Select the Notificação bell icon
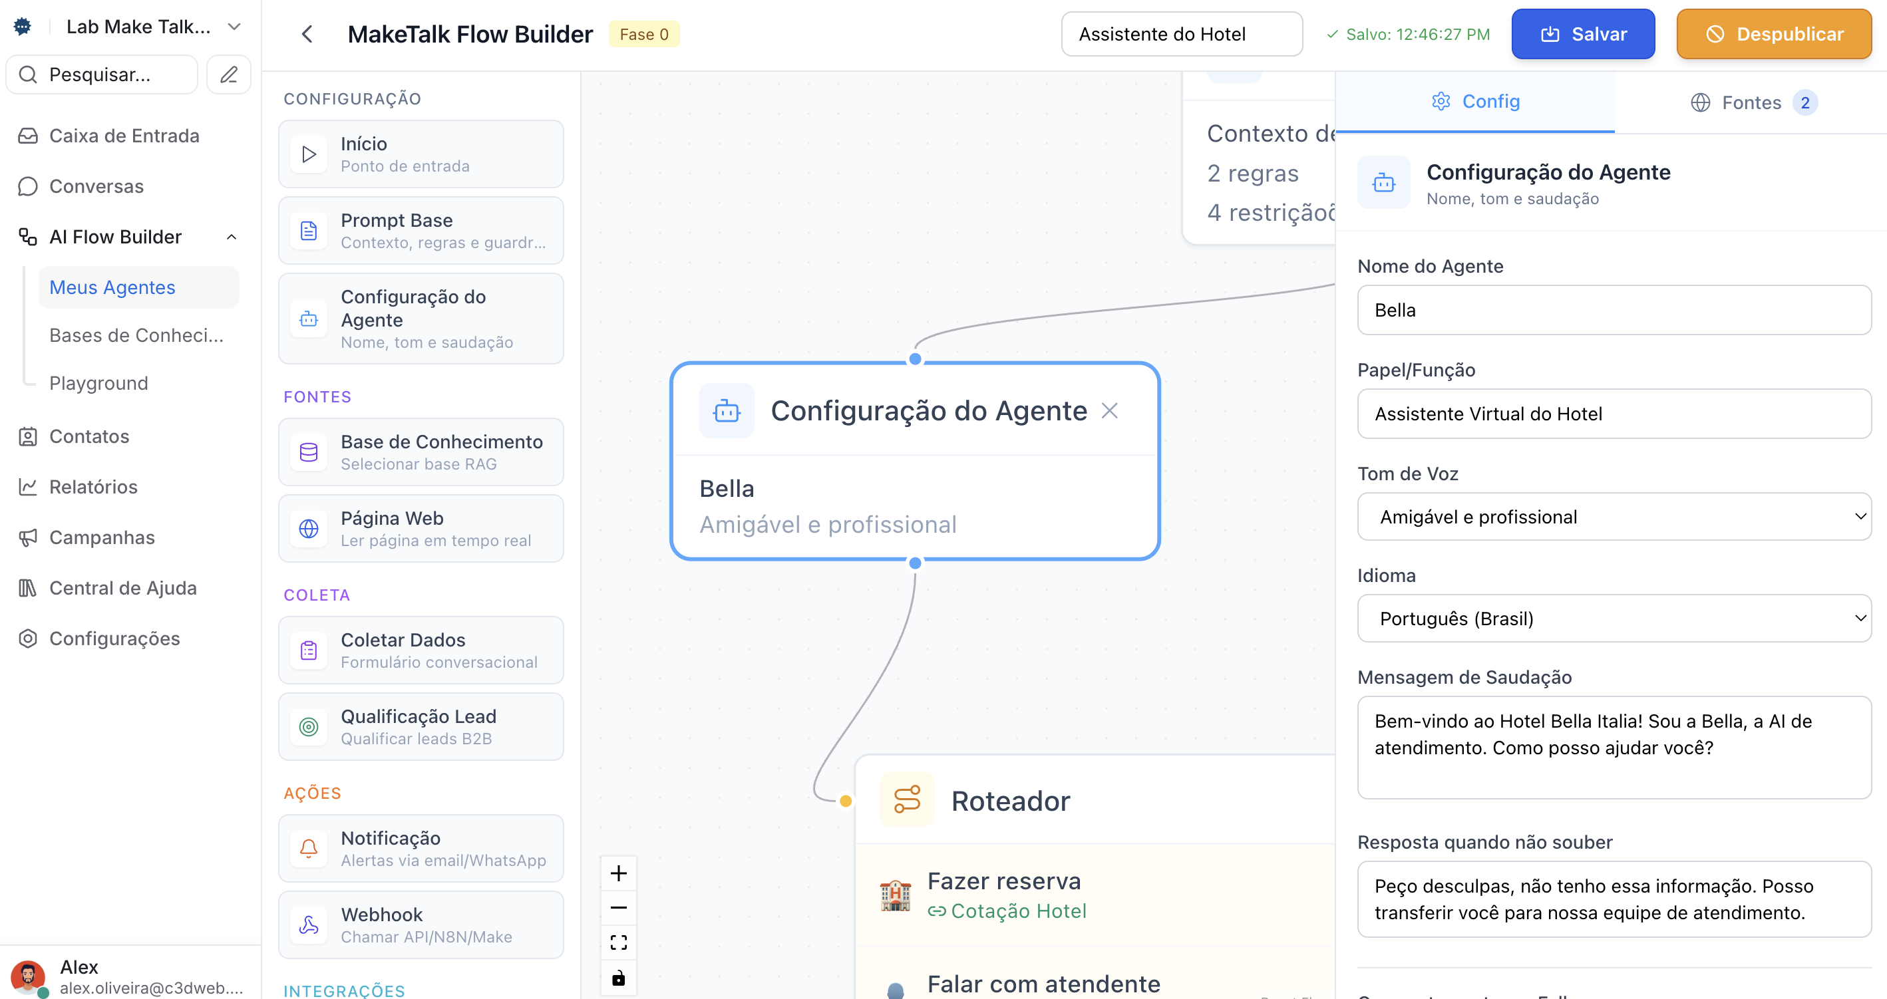This screenshot has width=1887, height=999. 309,848
